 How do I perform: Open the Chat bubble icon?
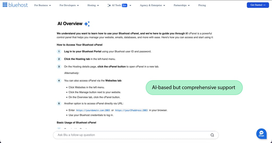[261, 134]
